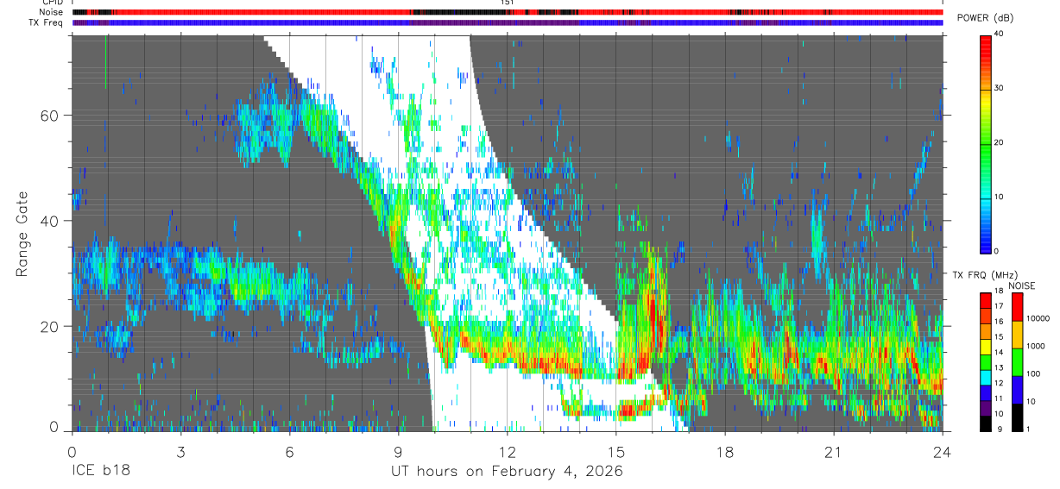
Task: Click the yellow segment of the TX FRQ legend
Action: point(984,345)
